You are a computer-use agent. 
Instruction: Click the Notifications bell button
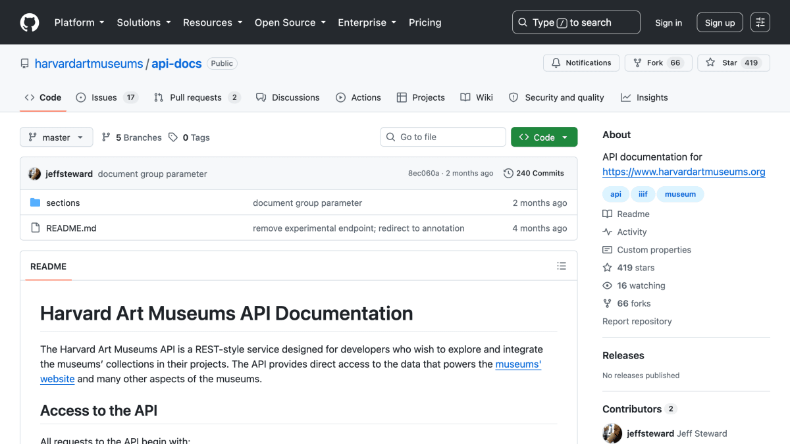tap(581, 63)
